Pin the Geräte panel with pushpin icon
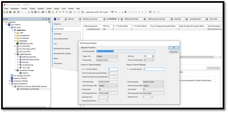228x113 pixels. 46,19
